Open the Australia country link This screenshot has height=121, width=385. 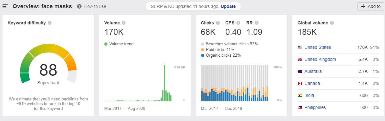click(x=313, y=71)
